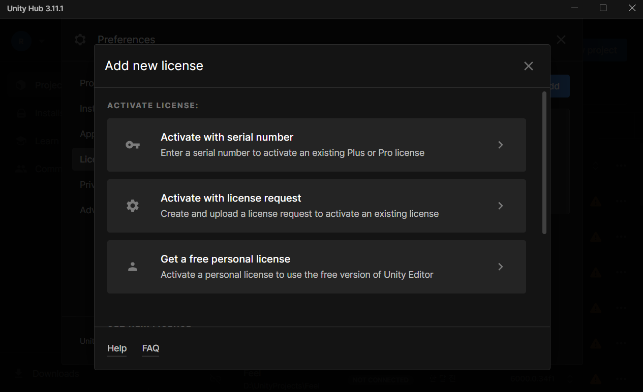643x392 pixels.
Task: Choose Activate with serial number title
Action: pos(227,137)
